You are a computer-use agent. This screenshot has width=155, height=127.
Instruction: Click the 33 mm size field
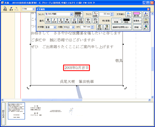(x=105, y=14)
